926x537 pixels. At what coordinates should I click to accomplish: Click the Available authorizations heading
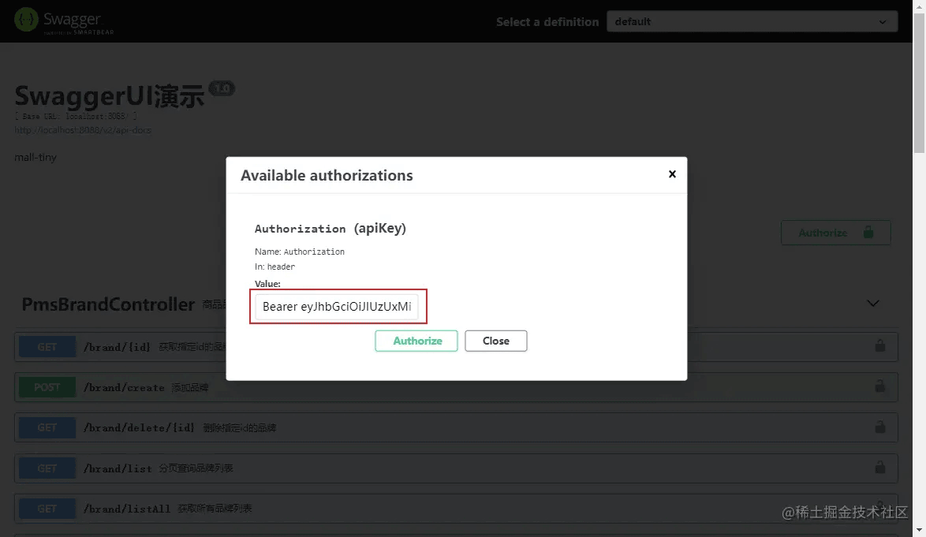pyautogui.click(x=327, y=175)
